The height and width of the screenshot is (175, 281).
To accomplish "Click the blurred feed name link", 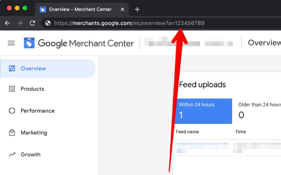I will tap(202, 147).
